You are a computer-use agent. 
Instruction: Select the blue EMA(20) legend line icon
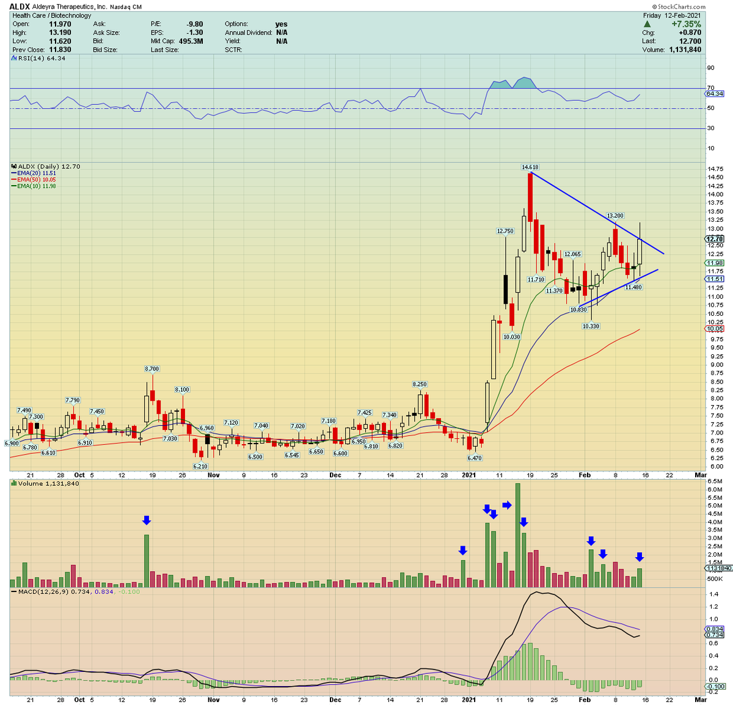15,174
